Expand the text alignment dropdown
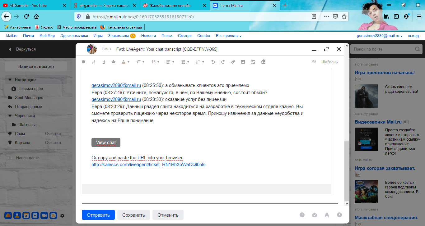This screenshot has height=226, width=425. click(x=170, y=62)
